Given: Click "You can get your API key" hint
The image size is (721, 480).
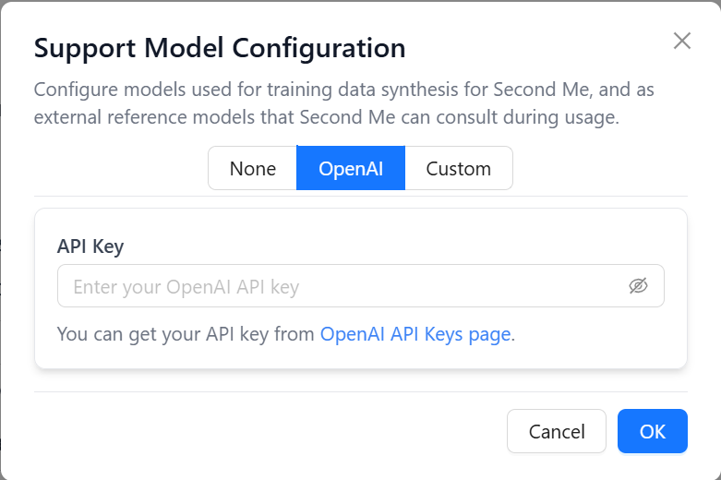Looking at the screenshot, I should click(x=185, y=334).
